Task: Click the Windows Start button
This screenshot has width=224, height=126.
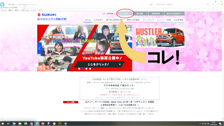Action: coord(3,124)
